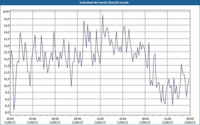Click the 10,0 y-axis label
Image resolution: width=200 pixels, height=125 pixels.
click(7, 85)
